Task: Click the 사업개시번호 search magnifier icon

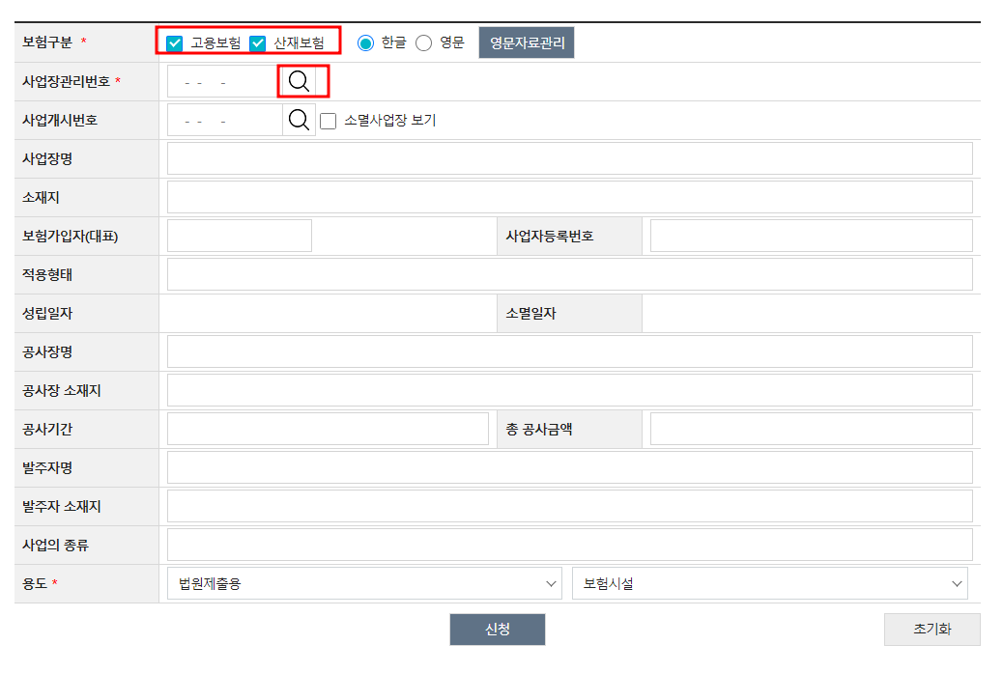Action: coord(298,120)
